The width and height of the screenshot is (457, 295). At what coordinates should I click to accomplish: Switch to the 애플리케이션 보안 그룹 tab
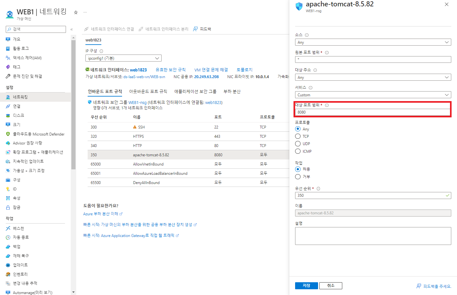195,92
